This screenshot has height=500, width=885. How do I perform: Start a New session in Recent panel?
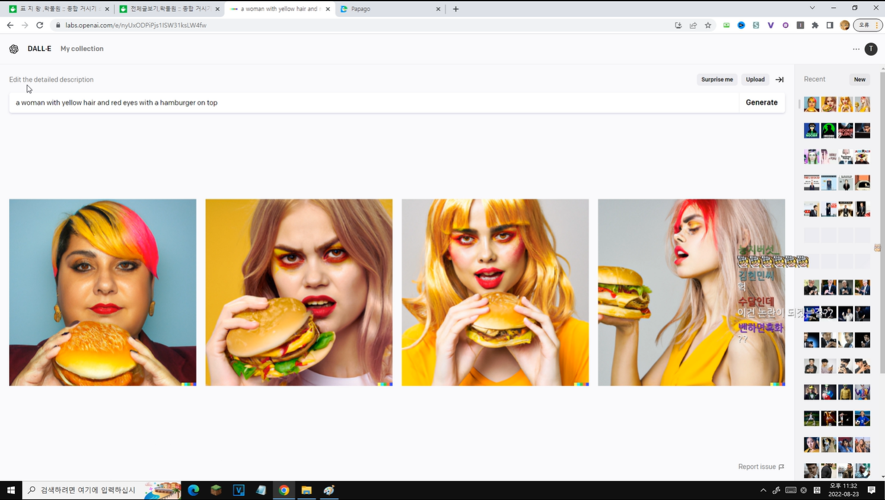(x=859, y=79)
